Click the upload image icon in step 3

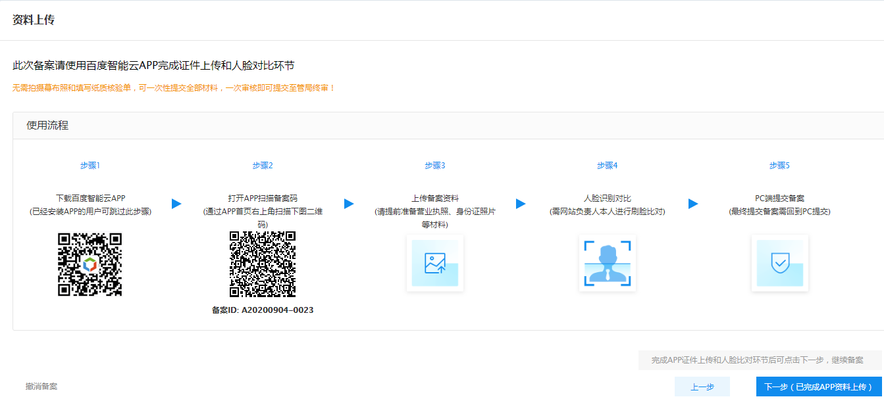click(x=435, y=263)
